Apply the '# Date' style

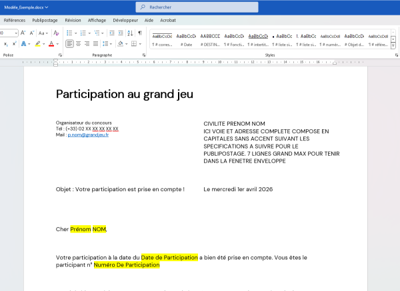point(186,40)
